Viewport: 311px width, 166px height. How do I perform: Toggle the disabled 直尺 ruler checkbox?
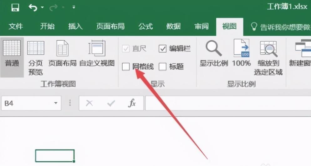point(126,49)
